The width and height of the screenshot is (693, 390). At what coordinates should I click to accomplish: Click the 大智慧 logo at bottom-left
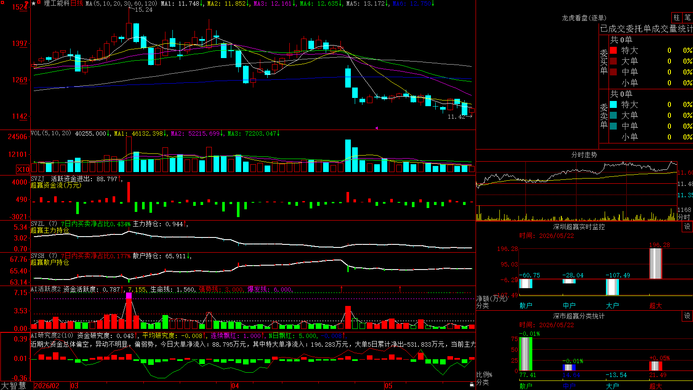coord(13,386)
